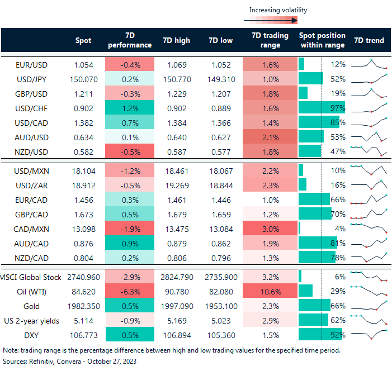Click the USD/MXN 7D trend sparkline
Screen dimensions: 392x366
pos(369,169)
